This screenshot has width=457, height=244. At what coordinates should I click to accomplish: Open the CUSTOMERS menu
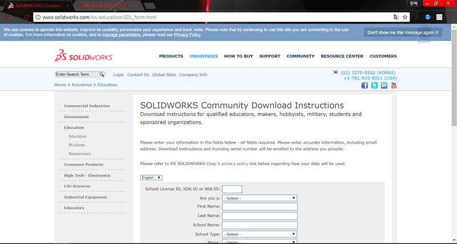click(x=383, y=56)
